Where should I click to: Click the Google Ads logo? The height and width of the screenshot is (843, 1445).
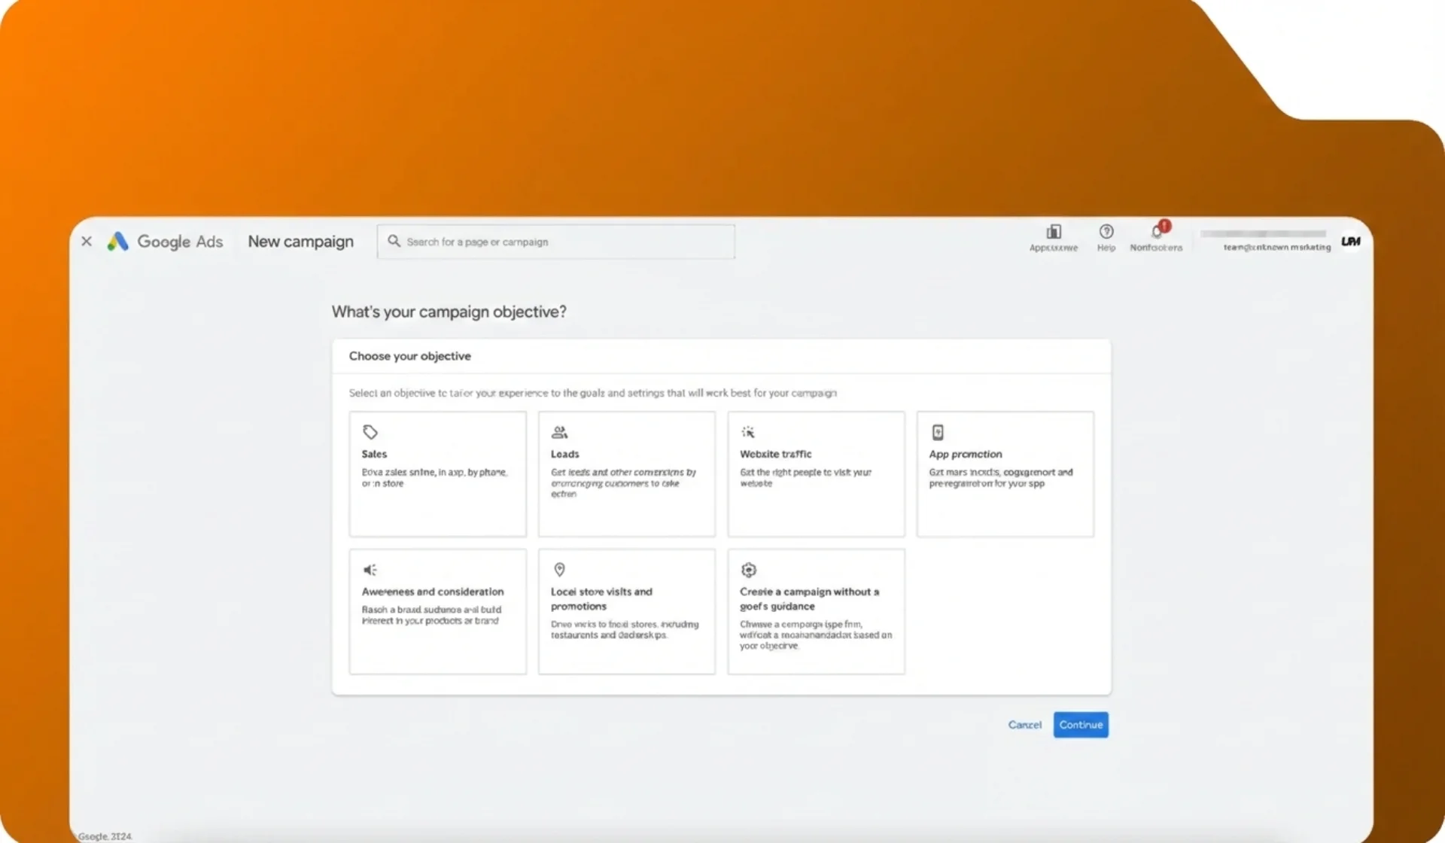click(x=117, y=242)
